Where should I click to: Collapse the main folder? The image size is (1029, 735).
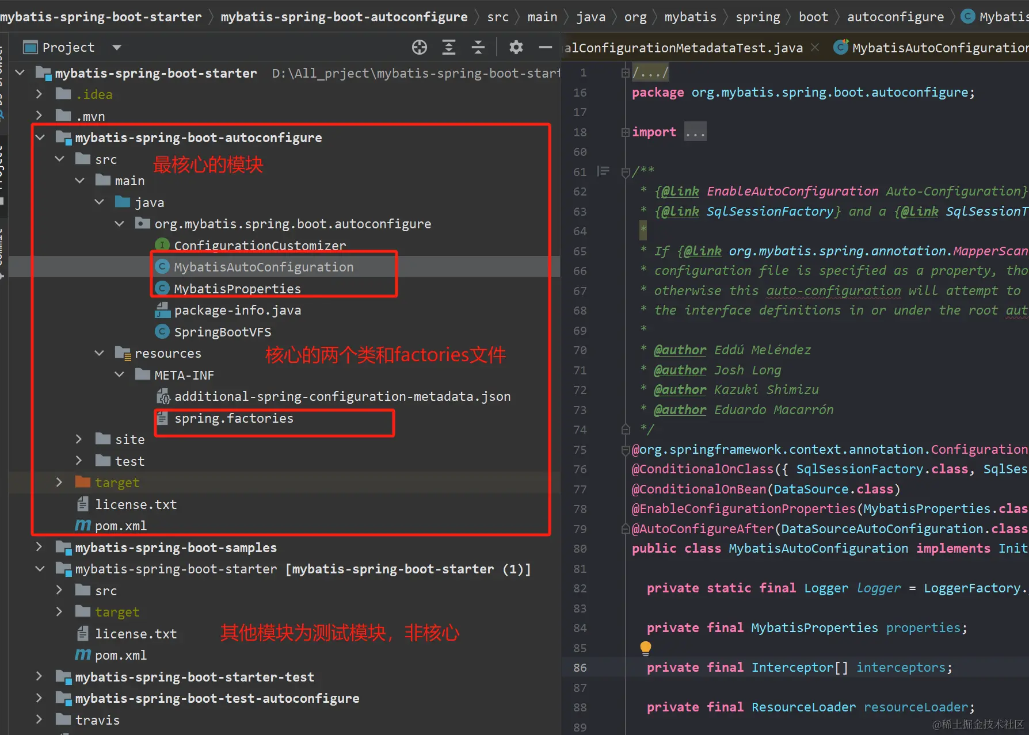tap(79, 181)
